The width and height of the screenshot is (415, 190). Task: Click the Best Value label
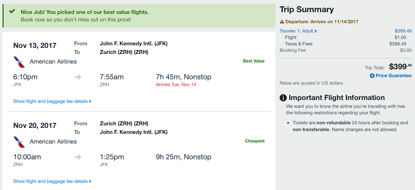tap(254, 61)
